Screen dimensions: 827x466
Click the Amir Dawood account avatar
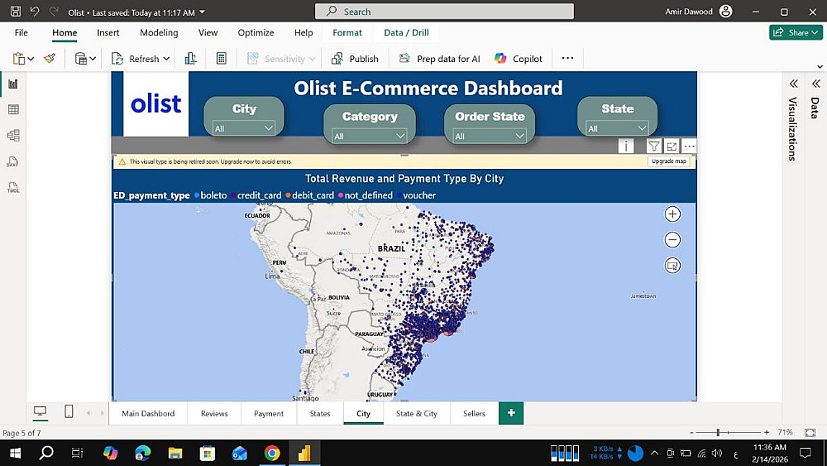point(726,11)
